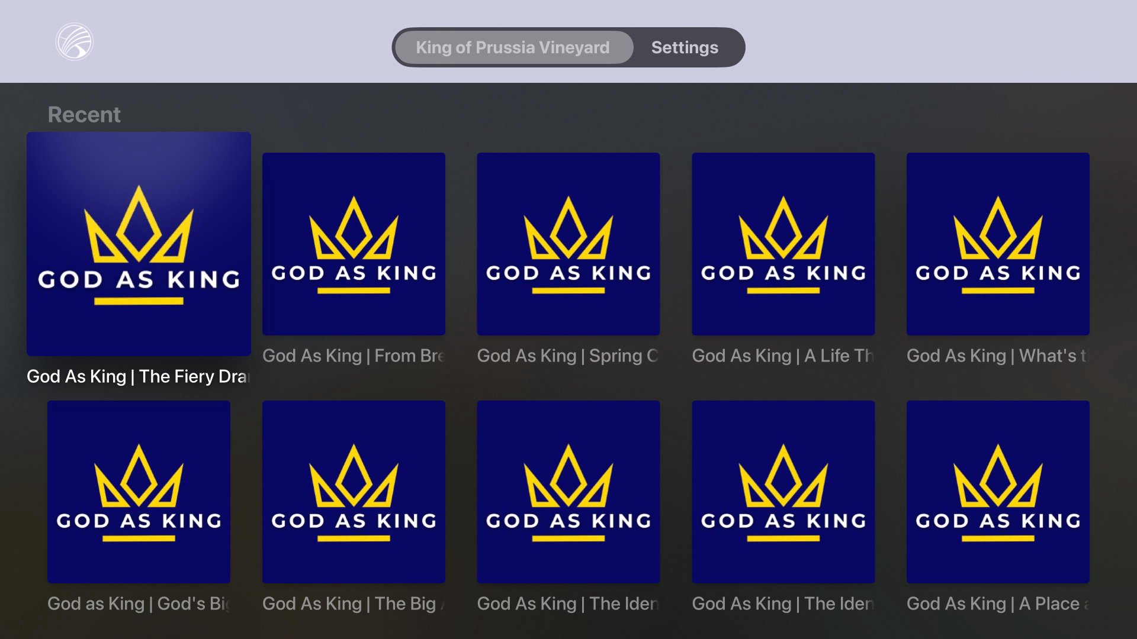Click the title text 'God as King | God's Bi'

point(139,603)
